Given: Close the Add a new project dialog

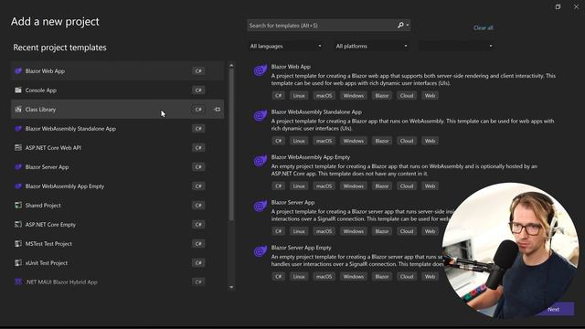Looking at the screenshot, I should click(576, 6).
